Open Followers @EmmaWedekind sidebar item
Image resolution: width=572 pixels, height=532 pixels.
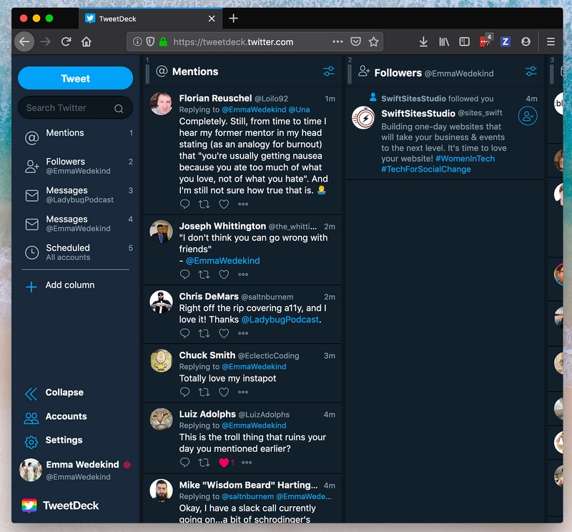[x=79, y=166]
